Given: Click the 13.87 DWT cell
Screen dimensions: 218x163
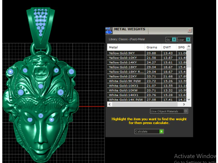Looking at the screenshot, I should tap(169, 58).
